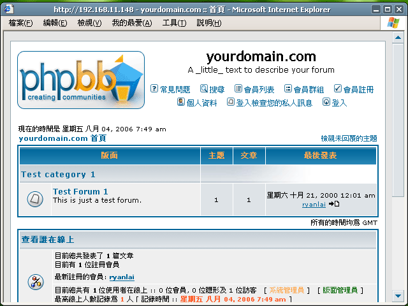The height and width of the screenshot is (306, 408).
Task: Click the 文章 column header
Action: coord(249,156)
